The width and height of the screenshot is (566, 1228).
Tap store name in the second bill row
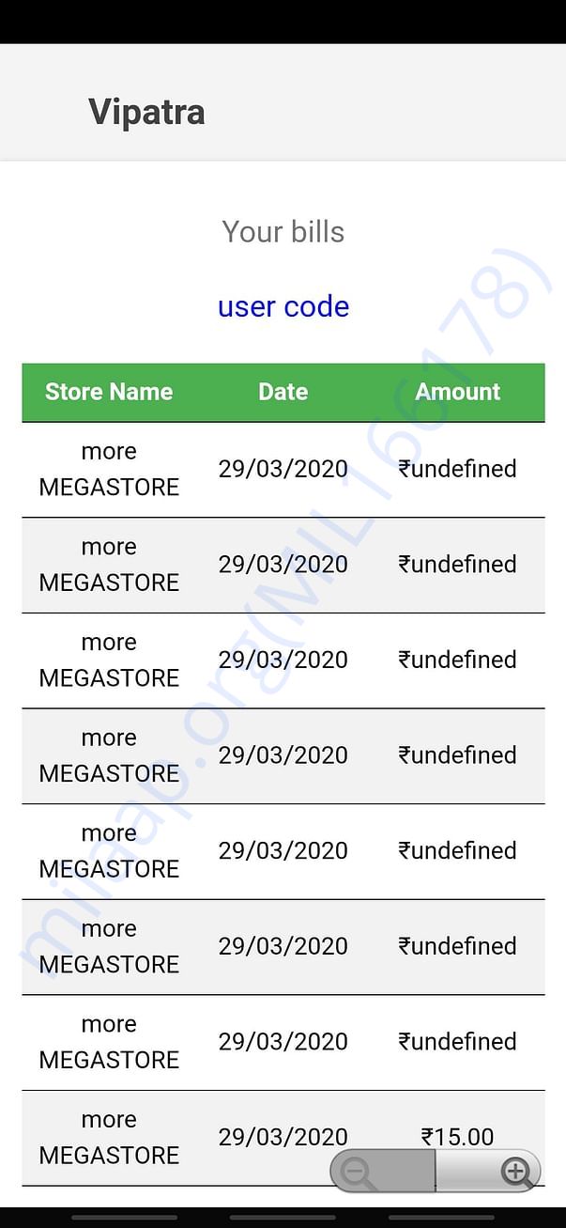[x=109, y=565]
